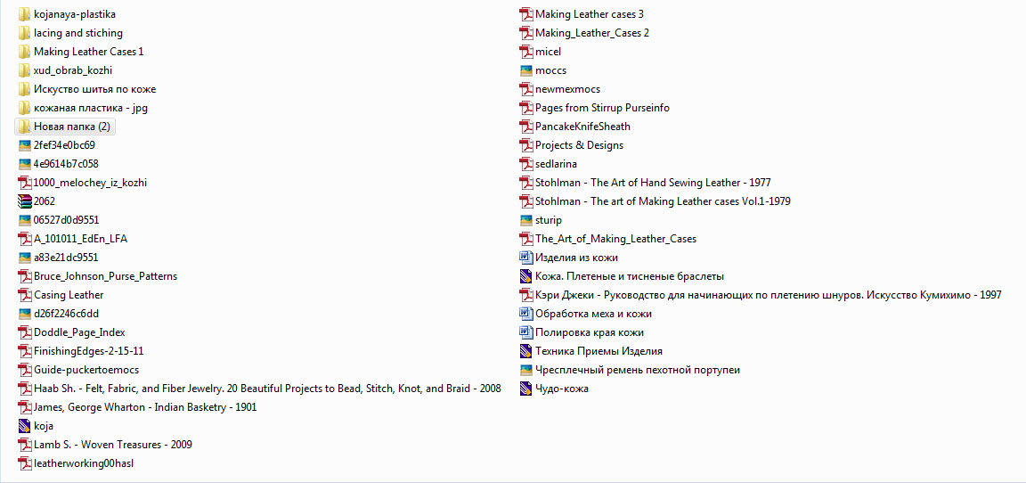Click the xud_obrab_kozhi folder icon
The height and width of the screenshot is (483, 1026).
click(24, 70)
